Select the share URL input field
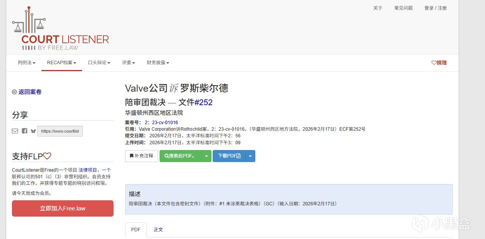The image size is (485, 239). tap(60, 131)
